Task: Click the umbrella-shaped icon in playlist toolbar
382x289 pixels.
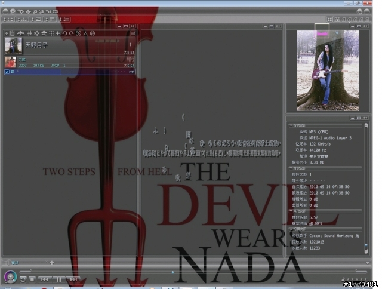Action: (x=44, y=33)
